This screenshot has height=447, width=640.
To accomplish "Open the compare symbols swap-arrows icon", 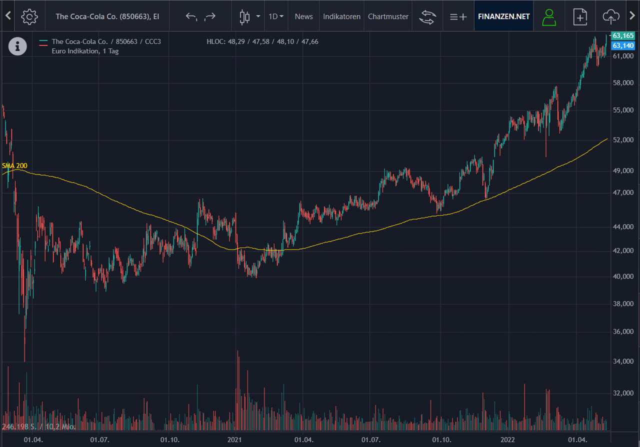I will point(427,16).
